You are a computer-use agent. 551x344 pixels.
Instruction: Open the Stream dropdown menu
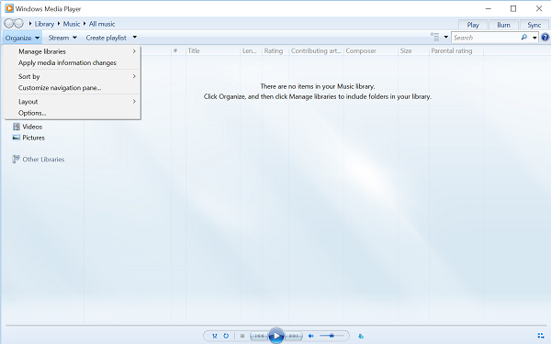click(x=62, y=38)
